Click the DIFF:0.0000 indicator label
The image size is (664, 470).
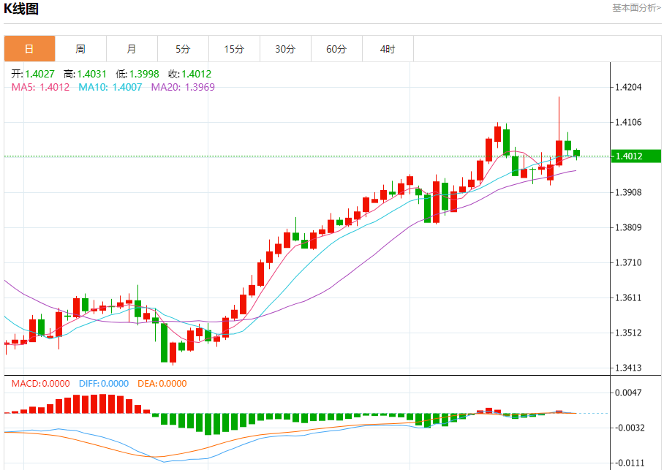coord(104,384)
